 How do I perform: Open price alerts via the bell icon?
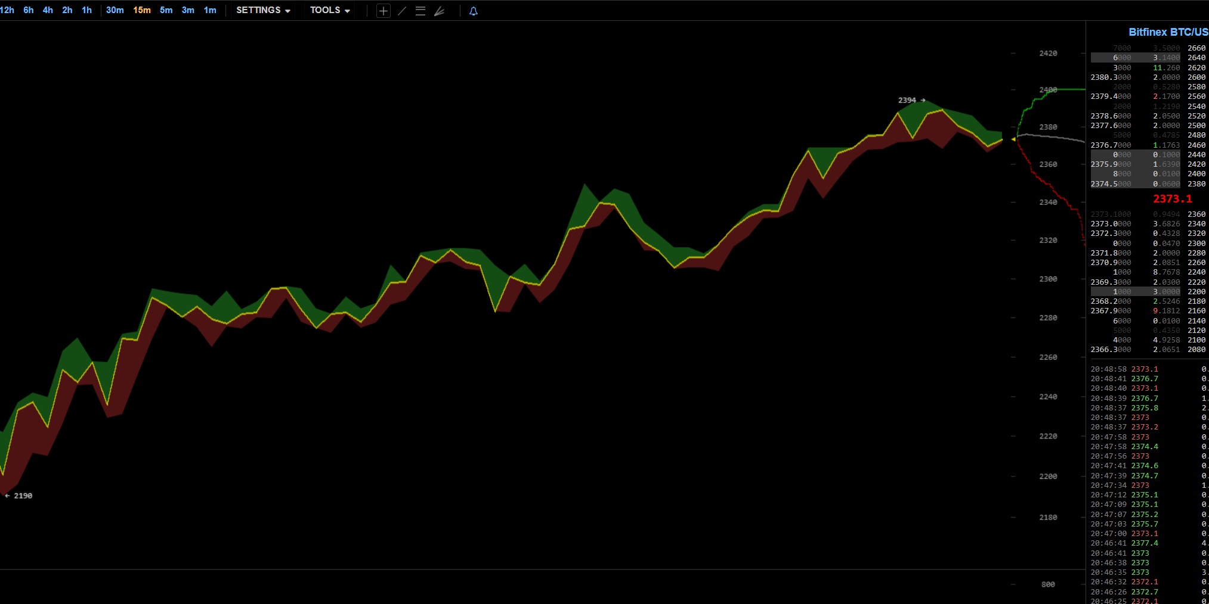coord(474,11)
